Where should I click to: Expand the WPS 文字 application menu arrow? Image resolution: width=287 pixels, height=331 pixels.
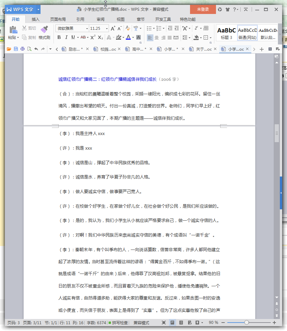(38, 9)
